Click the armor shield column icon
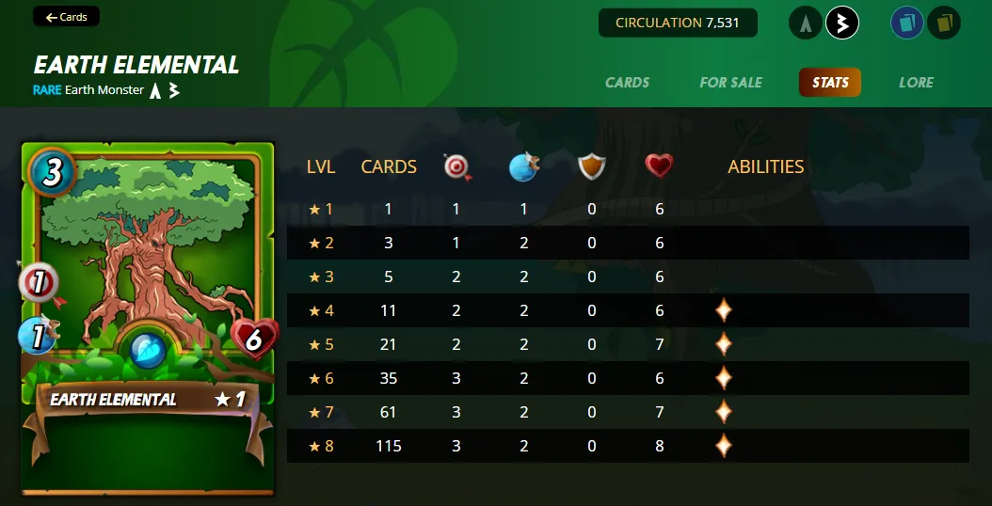The width and height of the screenshot is (992, 506). point(592,167)
